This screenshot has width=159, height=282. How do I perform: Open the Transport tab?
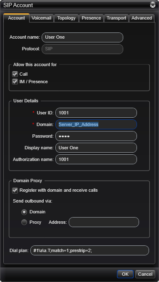(116, 18)
